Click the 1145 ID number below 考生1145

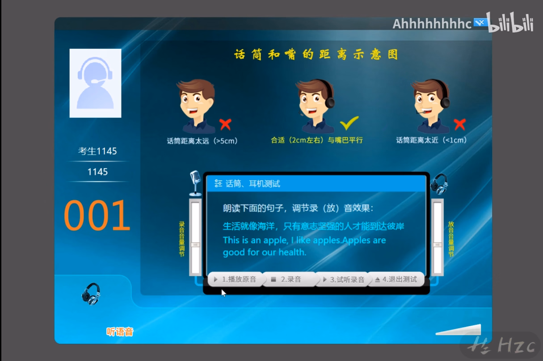click(97, 172)
